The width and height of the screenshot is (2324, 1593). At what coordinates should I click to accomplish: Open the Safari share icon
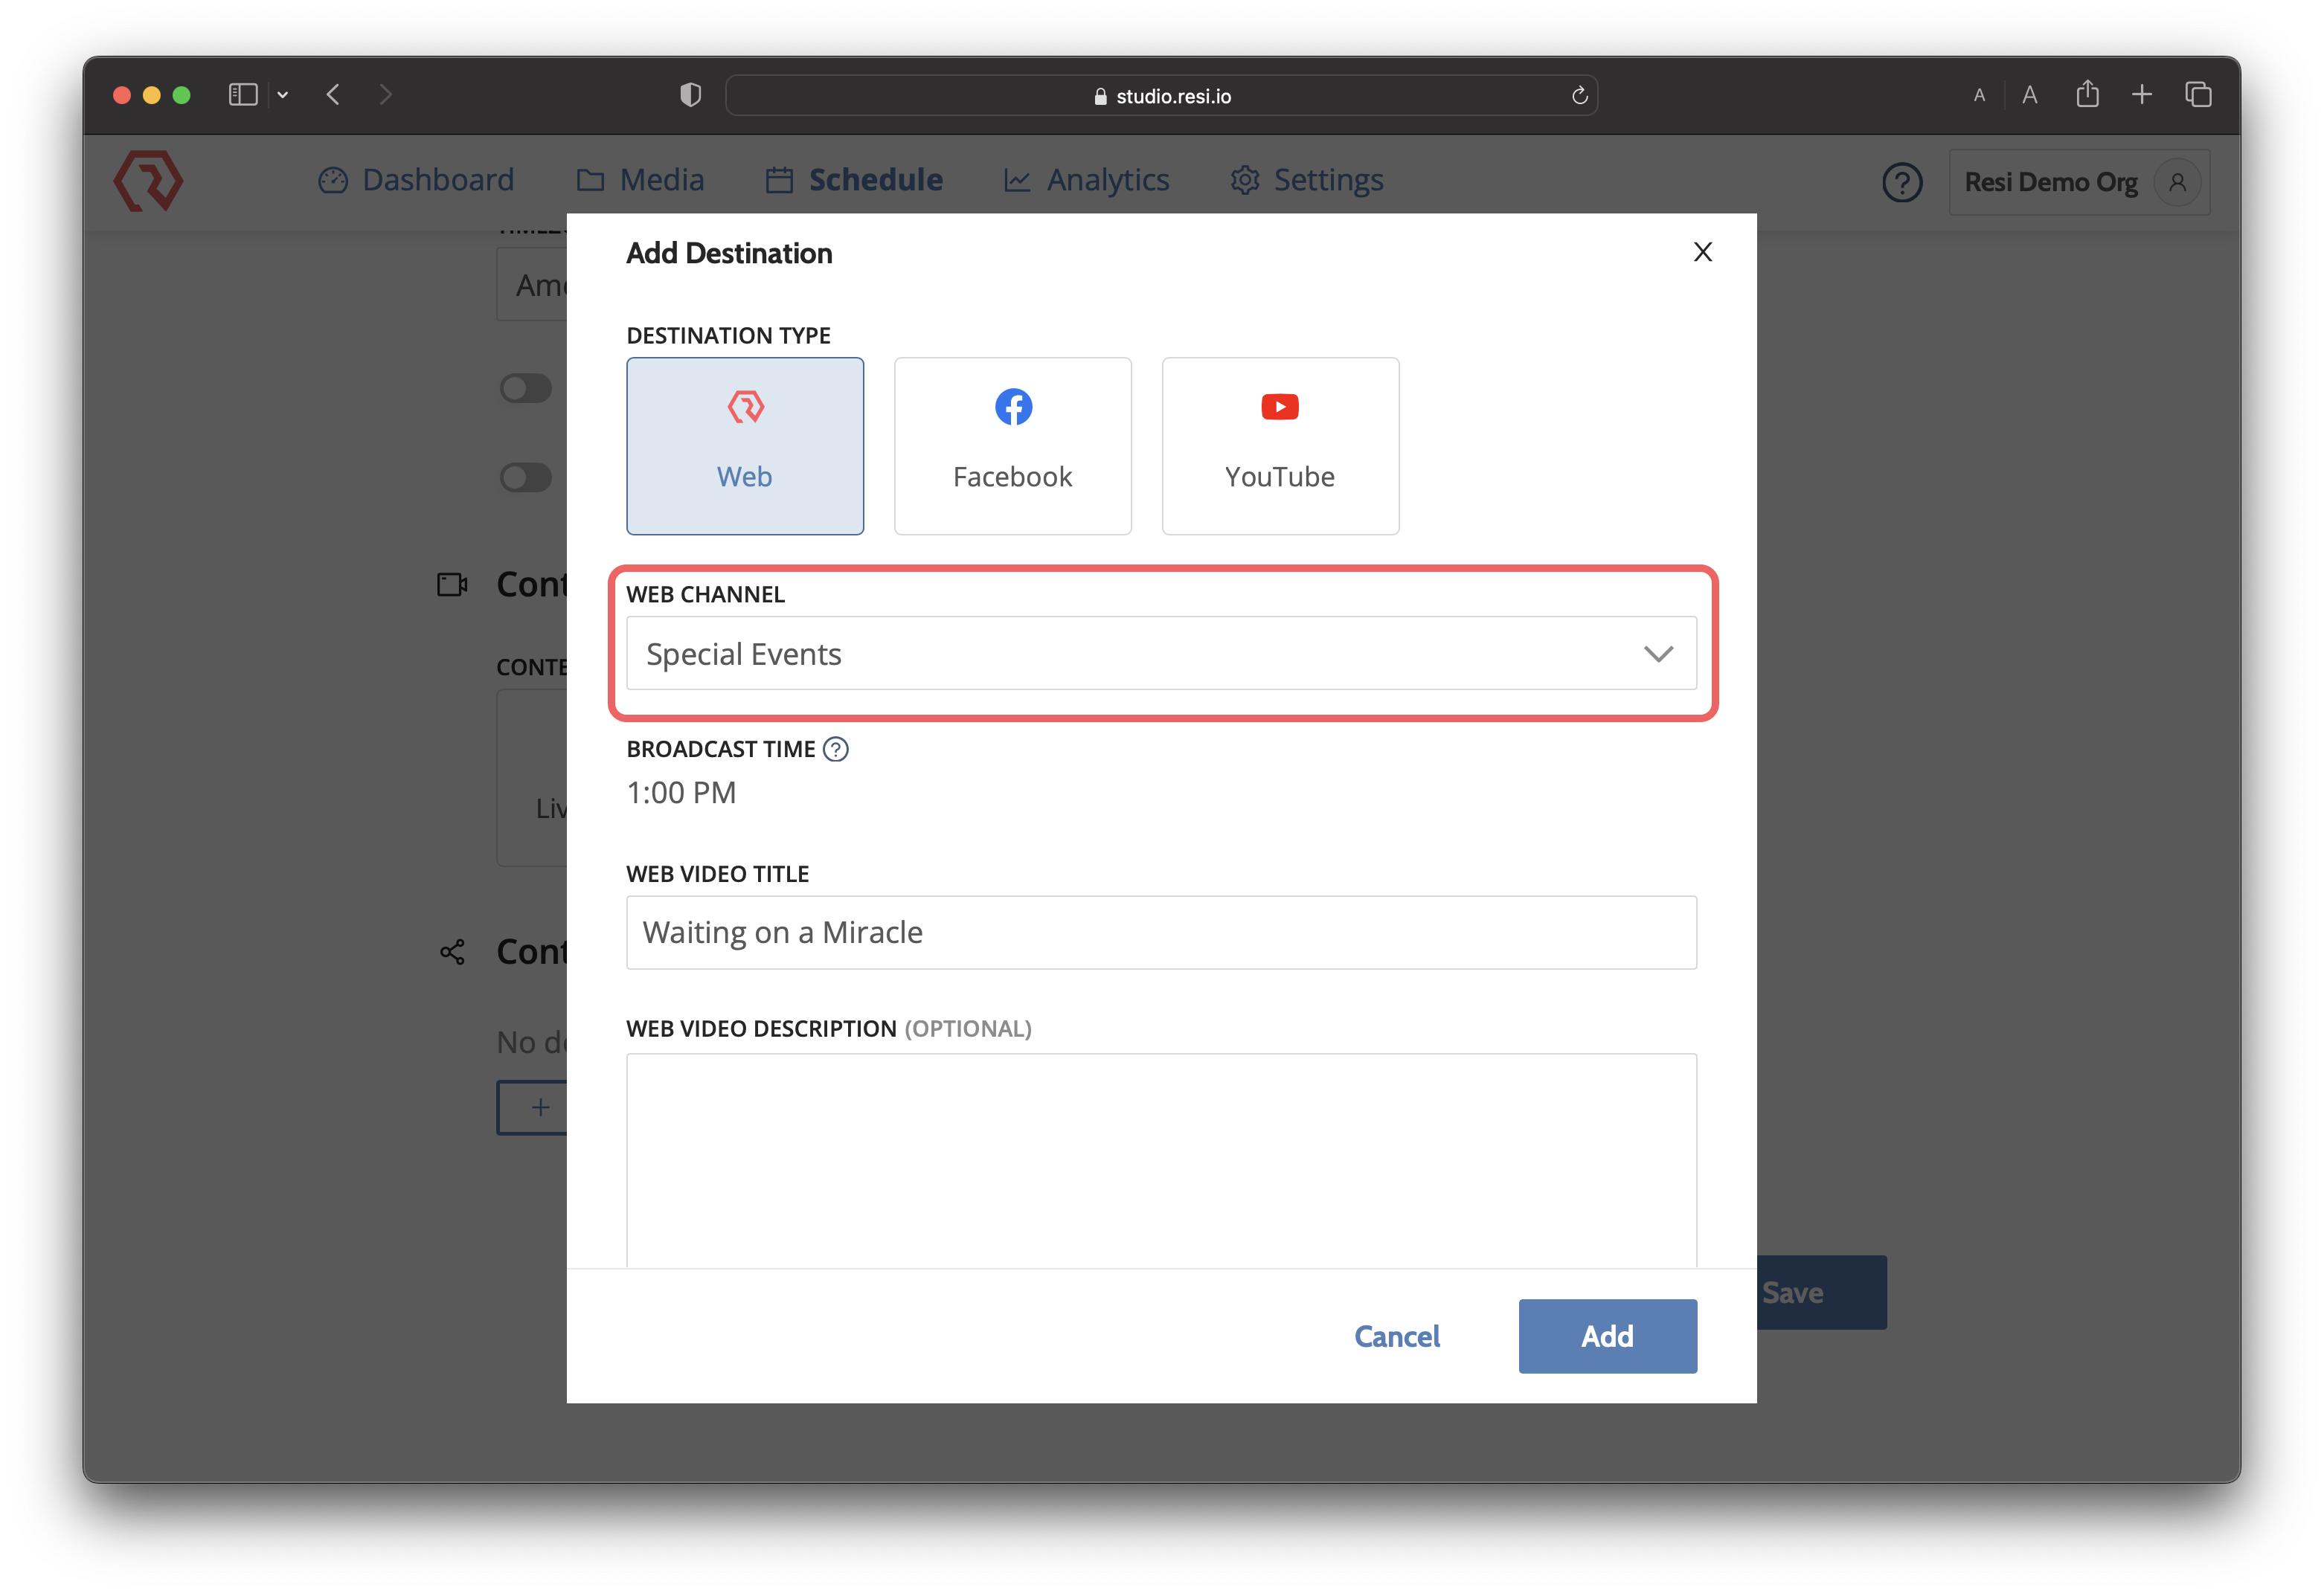pyautogui.click(x=2087, y=94)
